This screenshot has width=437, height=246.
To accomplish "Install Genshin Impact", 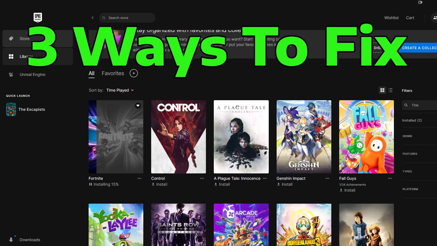I will pos(285,184).
